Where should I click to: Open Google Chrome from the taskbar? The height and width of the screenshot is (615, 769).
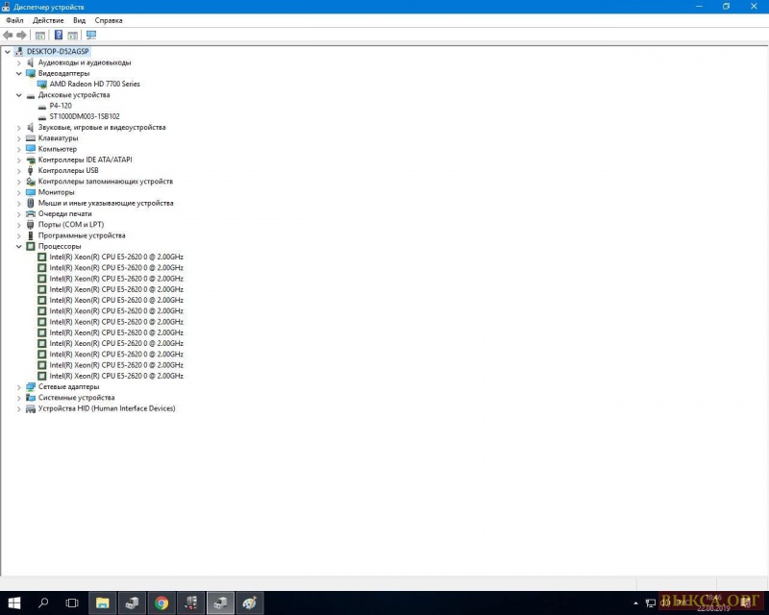click(161, 603)
